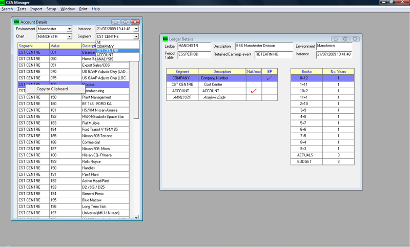Maximize the Account Details window
Viewport: 410px width, 247px height.
(125, 22)
